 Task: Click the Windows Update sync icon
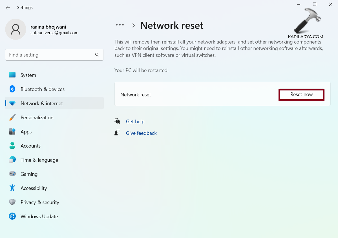click(12, 217)
